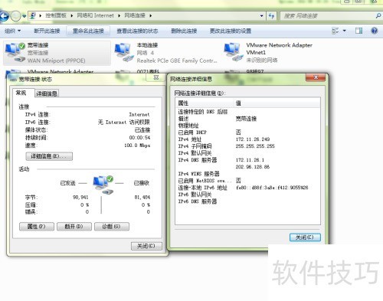
Task: Click 重命名此连接 in the toolbar
Action: point(88,31)
